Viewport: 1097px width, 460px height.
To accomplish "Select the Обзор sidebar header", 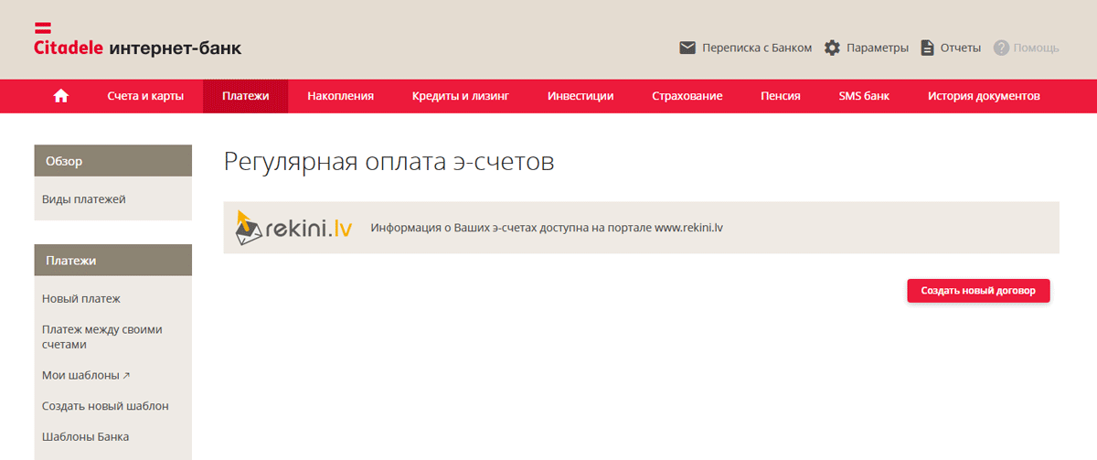I will coord(112,161).
